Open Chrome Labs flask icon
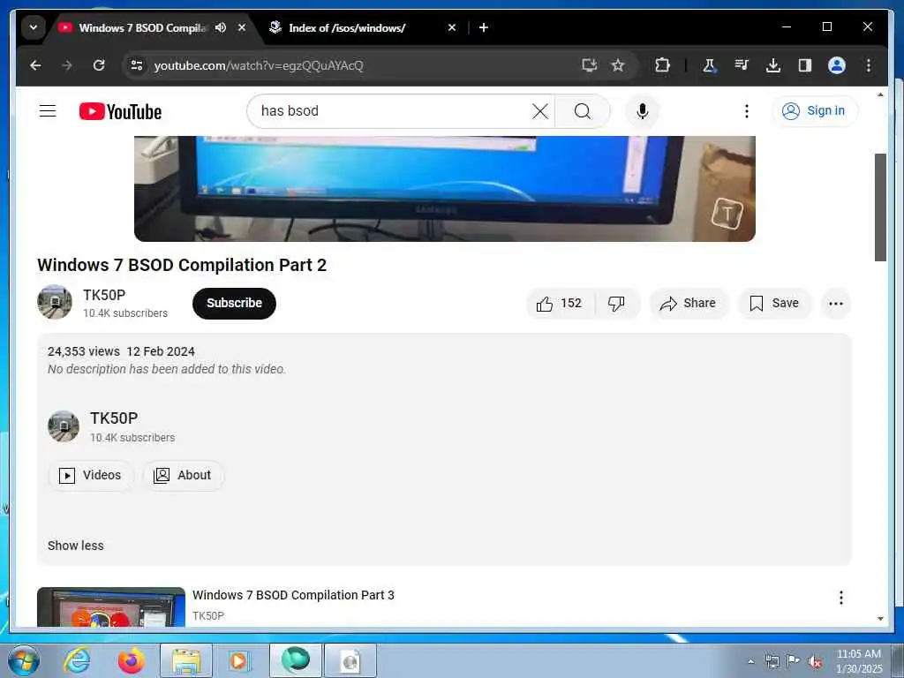This screenshot has height=678, width=904. 710,65
